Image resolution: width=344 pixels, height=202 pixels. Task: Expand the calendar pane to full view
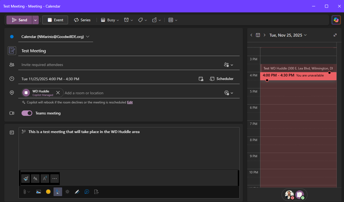coord(335,35)
